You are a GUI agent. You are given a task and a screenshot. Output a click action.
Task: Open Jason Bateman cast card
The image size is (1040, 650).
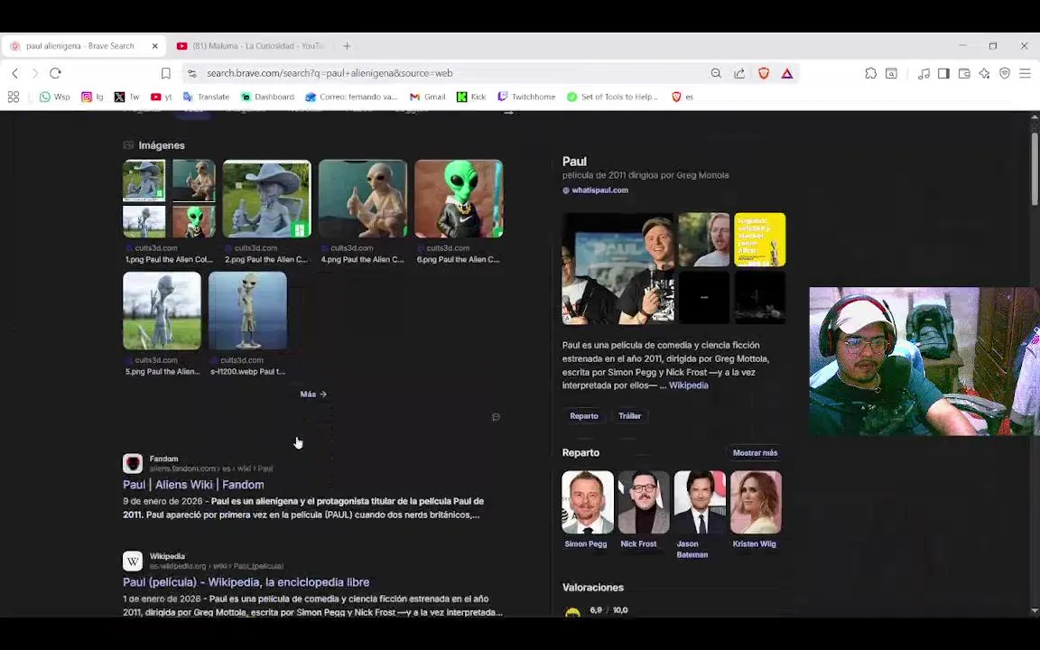(699, 515)
